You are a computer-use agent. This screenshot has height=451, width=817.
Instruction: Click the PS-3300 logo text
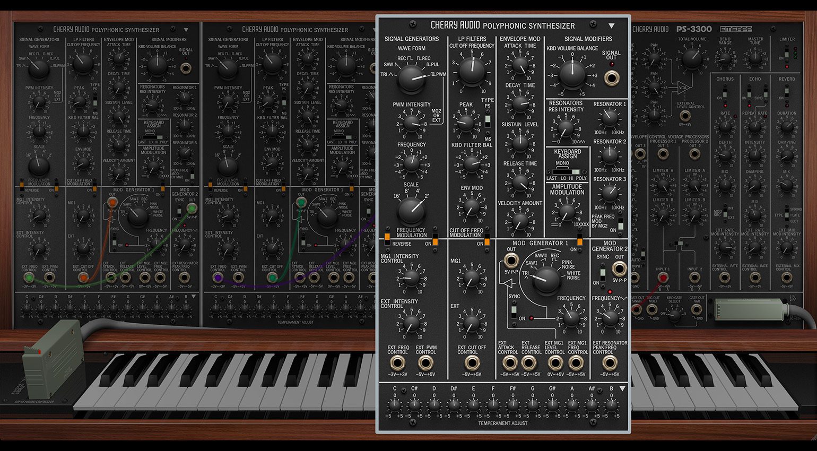(x=693, y=29)
